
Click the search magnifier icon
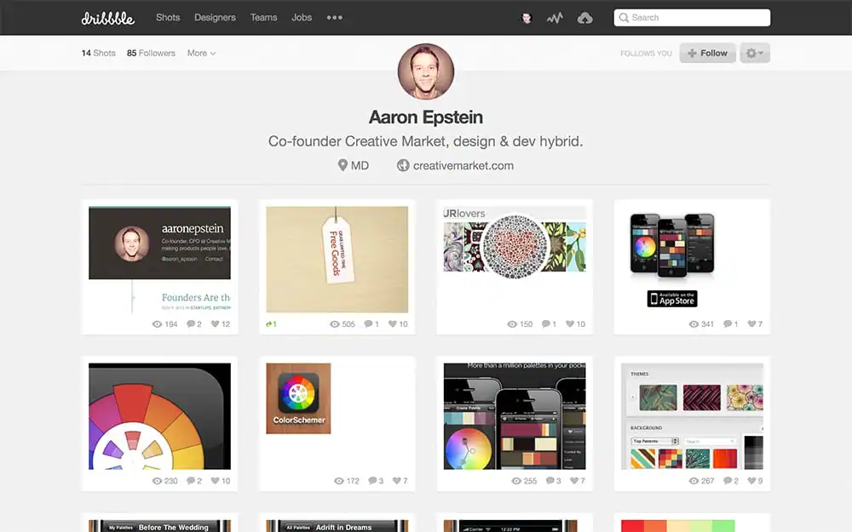(x=624, y=17)
